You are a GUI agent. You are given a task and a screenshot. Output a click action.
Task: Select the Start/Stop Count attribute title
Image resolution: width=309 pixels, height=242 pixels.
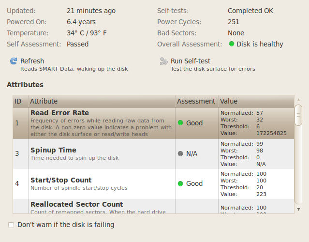61,180
